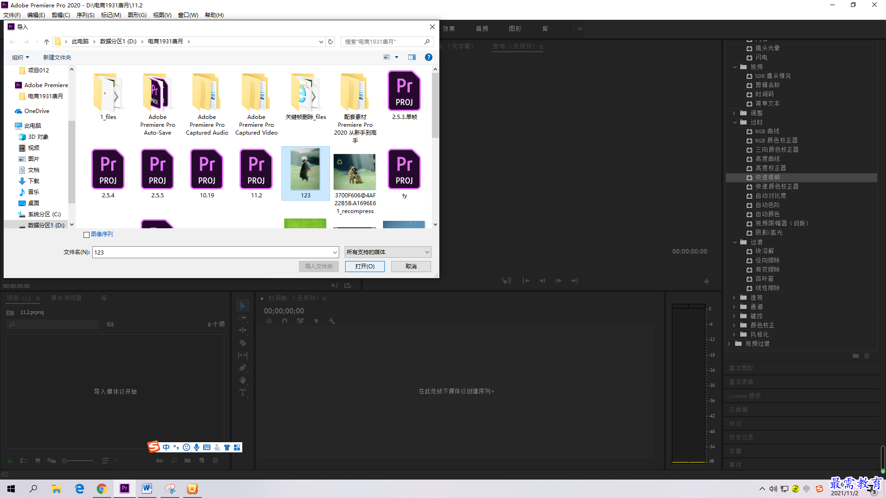Image resolution: width=886 pixels, height=498 pixels.
Task: Click the Project panel thumbnail zoom slider
Action: [x=78, y=460]
